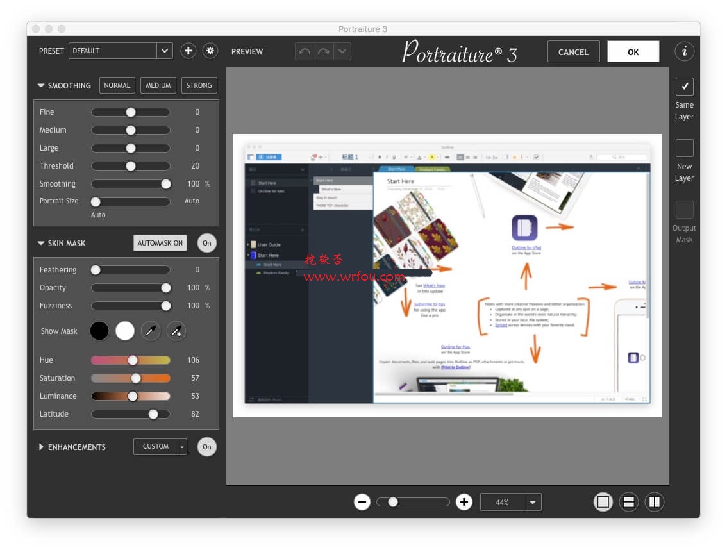Image resolution: width=727 pixels, height=550 pixels.
Task: Click the Luminance color slider
Action: click(x=131, y=396)
